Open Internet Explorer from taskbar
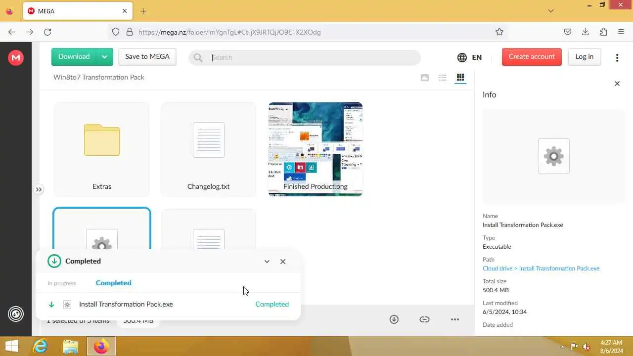 [40, 346]
